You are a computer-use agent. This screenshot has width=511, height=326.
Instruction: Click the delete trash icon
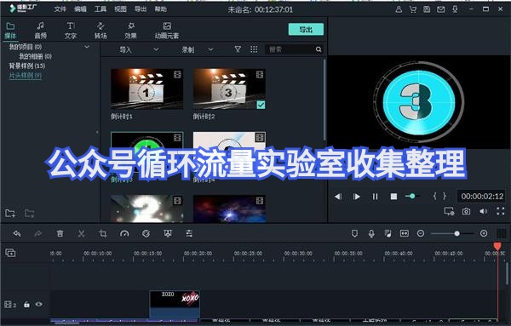[60, 233]
